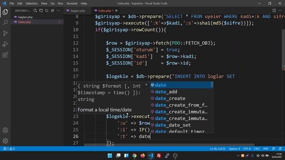This screenshot has height=160, width=285.
Task: Open the Source Control view
Action: point(5,33)
